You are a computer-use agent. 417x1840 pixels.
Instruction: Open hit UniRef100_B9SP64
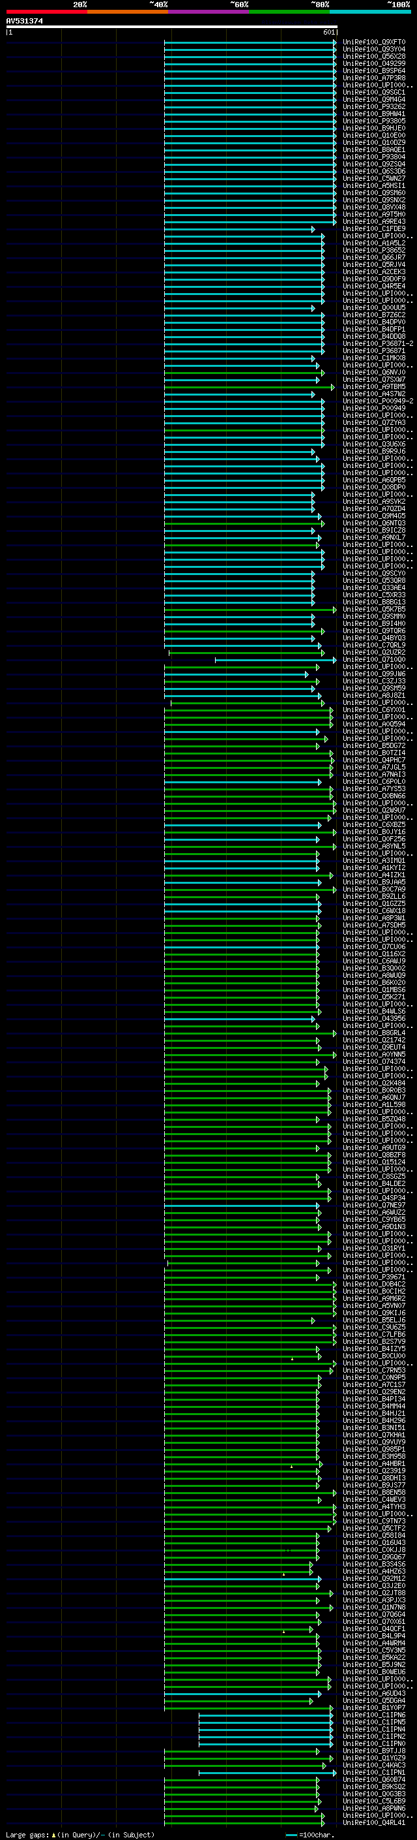click(373, 70)
